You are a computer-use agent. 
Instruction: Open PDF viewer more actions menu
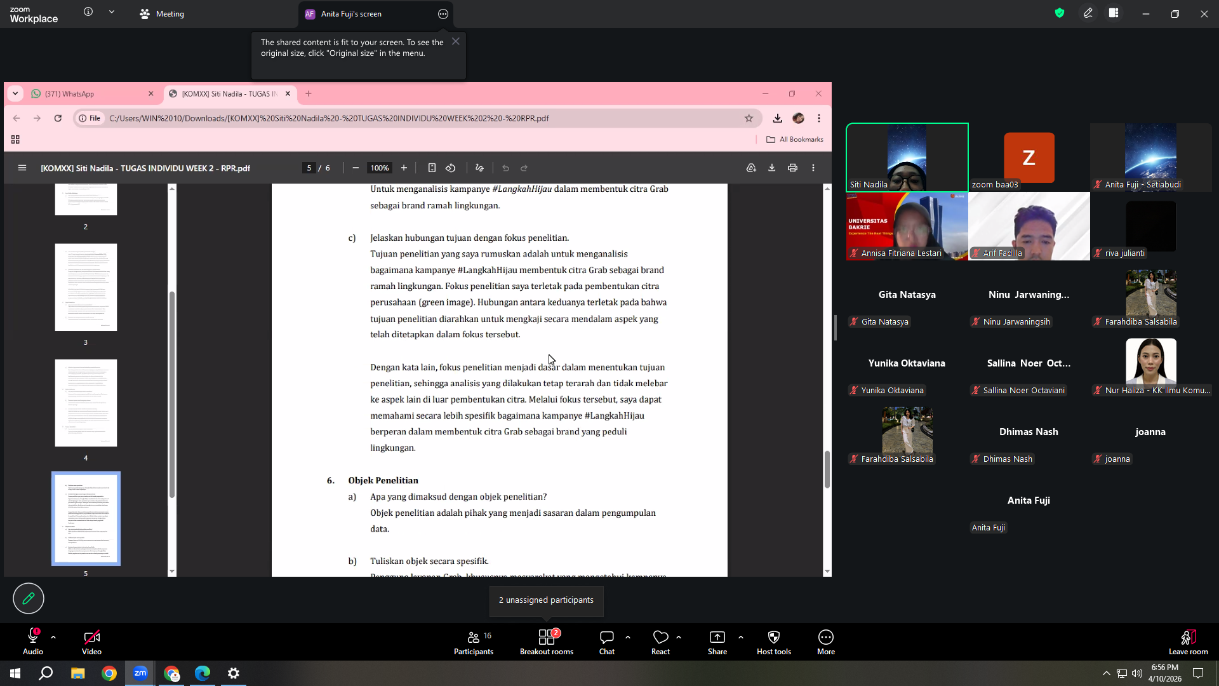[813, 168]
